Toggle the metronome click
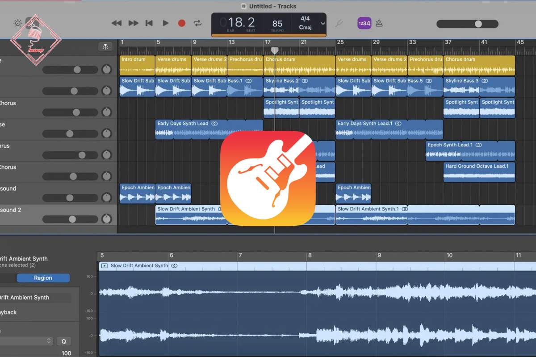Screen dimensions: 536x357 (x=379, y=23)
